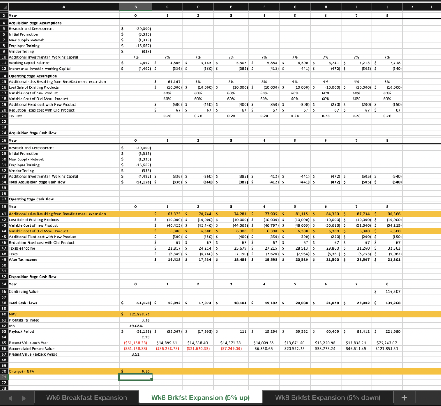Open the Wk8 Brkfst Expansion (5% down) tab

(x=328, y=397)
